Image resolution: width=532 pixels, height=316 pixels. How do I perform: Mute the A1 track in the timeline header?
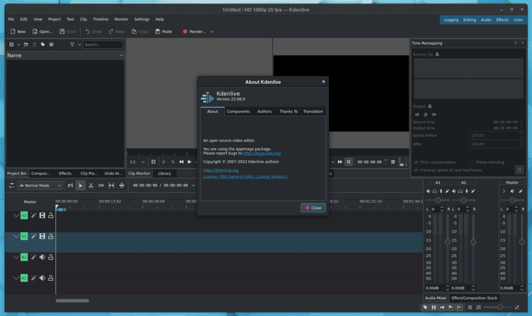pos(42,257)
